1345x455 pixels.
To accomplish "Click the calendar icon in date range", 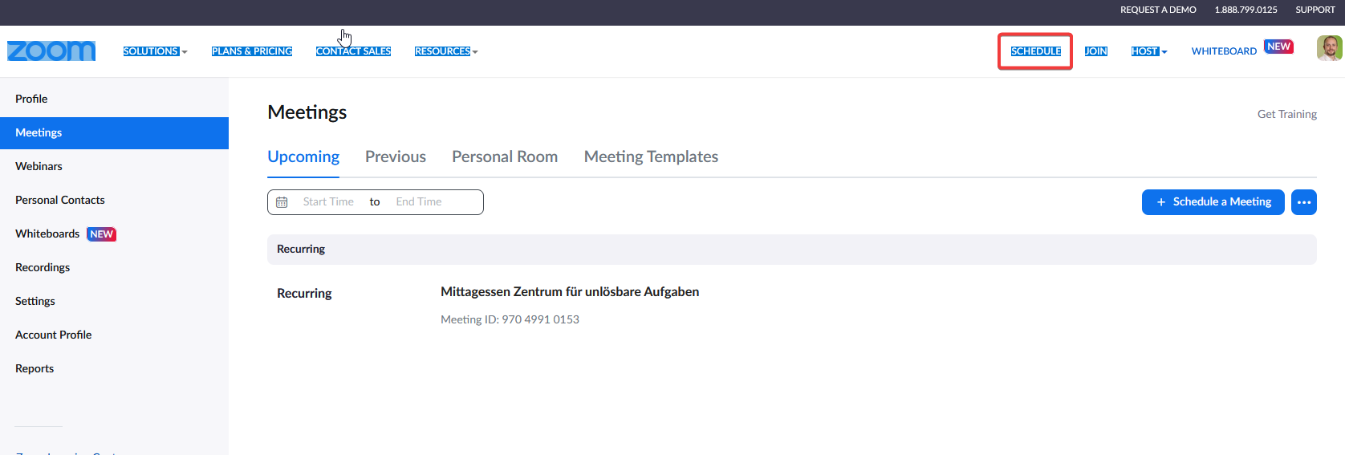I will click(x=282, y=202).
